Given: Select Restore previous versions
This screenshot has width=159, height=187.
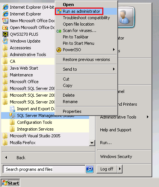Looking at the screenshot, I should (x=86, y=59).
